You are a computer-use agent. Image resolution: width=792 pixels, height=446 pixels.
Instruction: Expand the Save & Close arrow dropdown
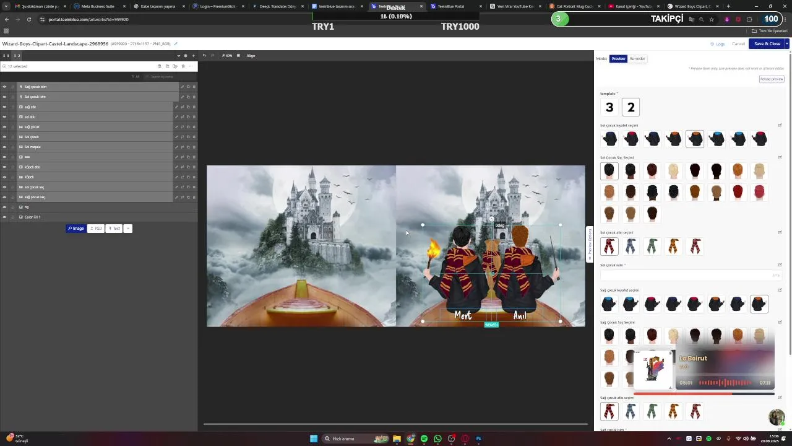pos(786,44)
